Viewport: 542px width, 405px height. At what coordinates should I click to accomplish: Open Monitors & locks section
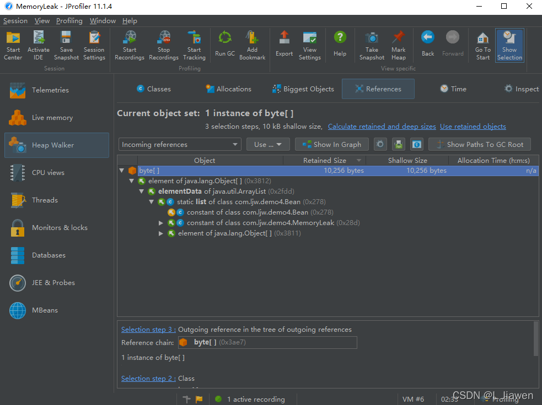[x=57, y=228]
